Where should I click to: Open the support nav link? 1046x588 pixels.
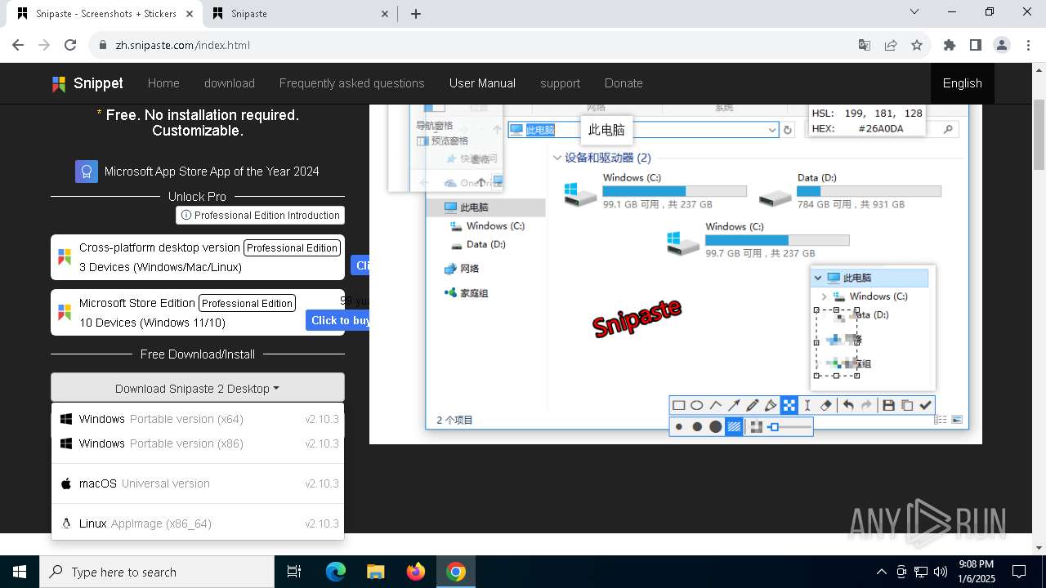click(x=560, y=83)
